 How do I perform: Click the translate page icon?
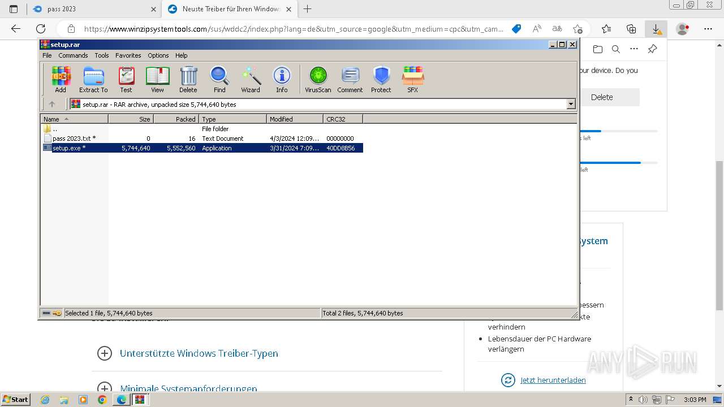[x=557, y=29]
